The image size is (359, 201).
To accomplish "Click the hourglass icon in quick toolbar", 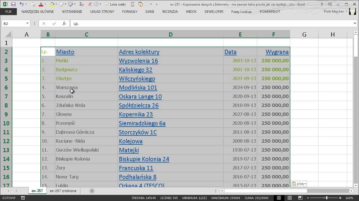I will pyautogui.click(x=132, y=4).
